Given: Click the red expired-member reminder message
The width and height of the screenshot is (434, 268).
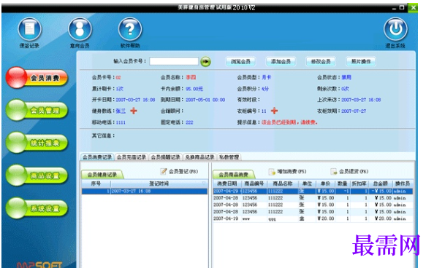Looking at the screenshot, I should (x=289, y=122).
